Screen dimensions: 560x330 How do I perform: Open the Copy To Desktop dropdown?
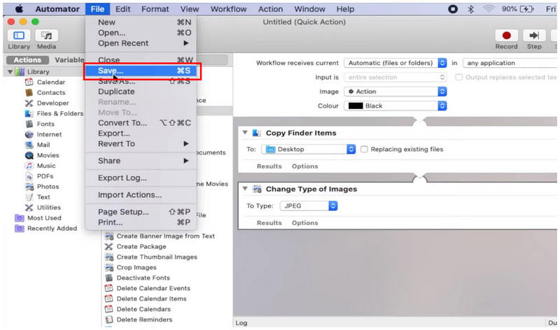coord(308,149)
